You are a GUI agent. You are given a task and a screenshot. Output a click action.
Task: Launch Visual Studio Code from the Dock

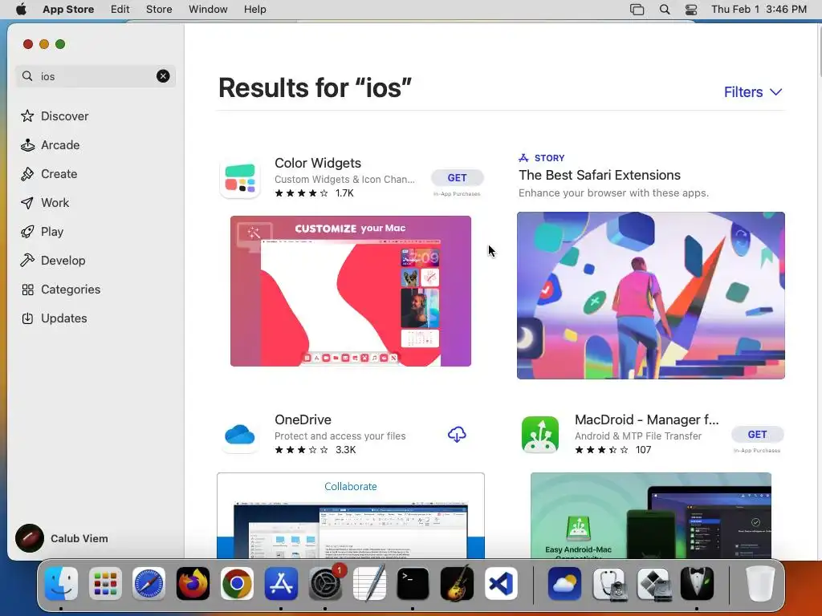click(x=501, y=584)
